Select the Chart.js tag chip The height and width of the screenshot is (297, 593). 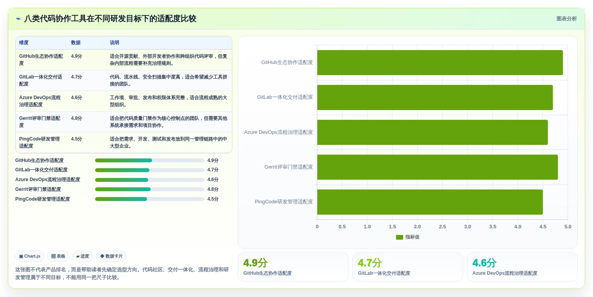(30, 256)
